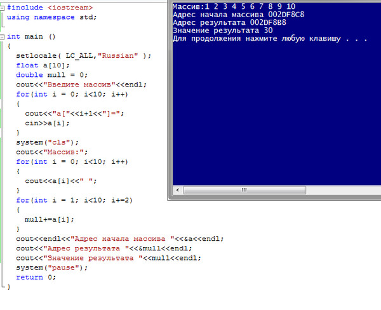Click console line 'Массив:1 2 3 4 5...'
This screenshot has width=381, height=310.
pyautogui.click(x=234, y=6)
